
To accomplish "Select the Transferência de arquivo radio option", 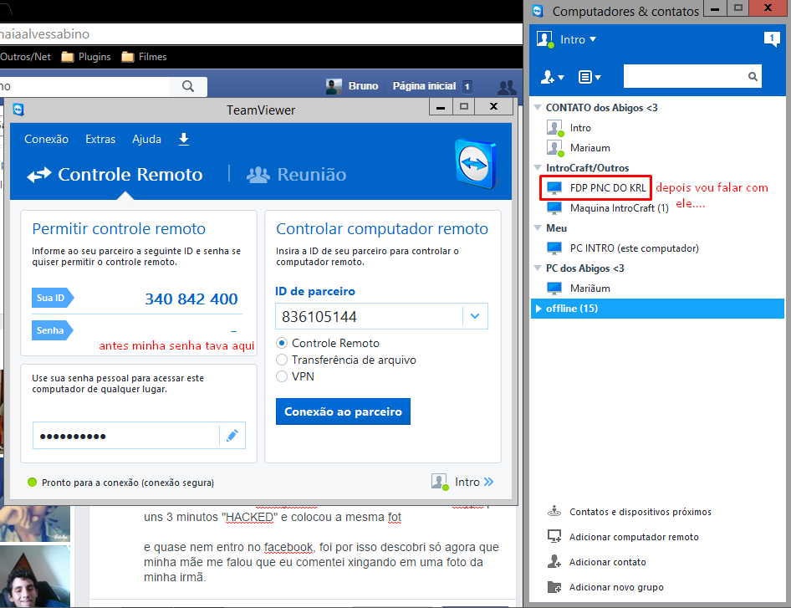I will coord(282,360).
